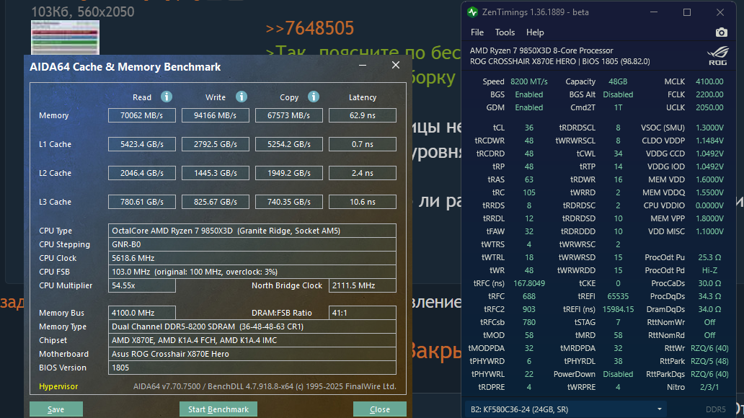Click the GDM value Enabled
Image resolution: width=744 pixels, height=418 pixels.
coord(529,107)
